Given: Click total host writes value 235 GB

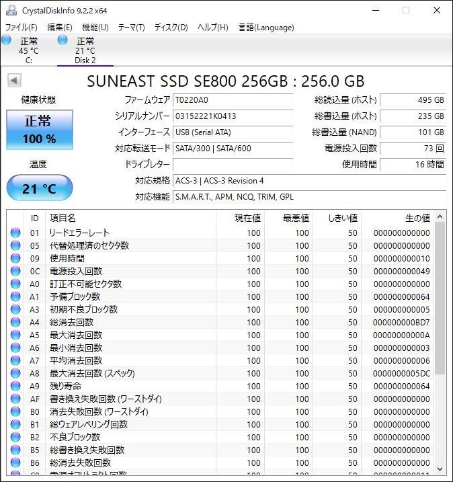Looking at the screenshot, I should coord(413,116).
